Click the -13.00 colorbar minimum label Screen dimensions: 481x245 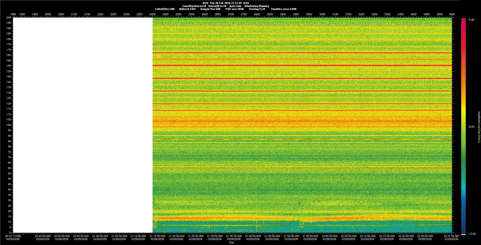472,234
